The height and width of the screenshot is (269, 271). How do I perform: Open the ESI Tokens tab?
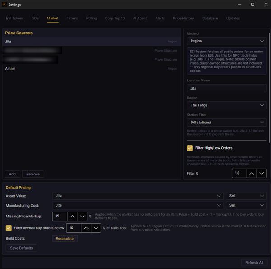(x=15, y=19)
